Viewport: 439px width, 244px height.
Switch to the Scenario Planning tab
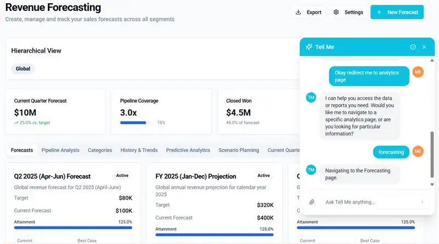point(239,150)
